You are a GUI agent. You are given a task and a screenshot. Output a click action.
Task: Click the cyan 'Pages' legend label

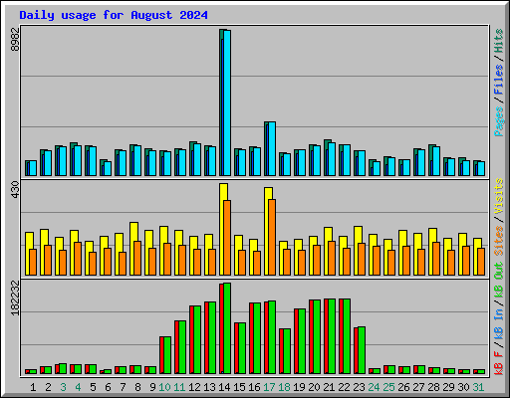click(x=499, y=121)
